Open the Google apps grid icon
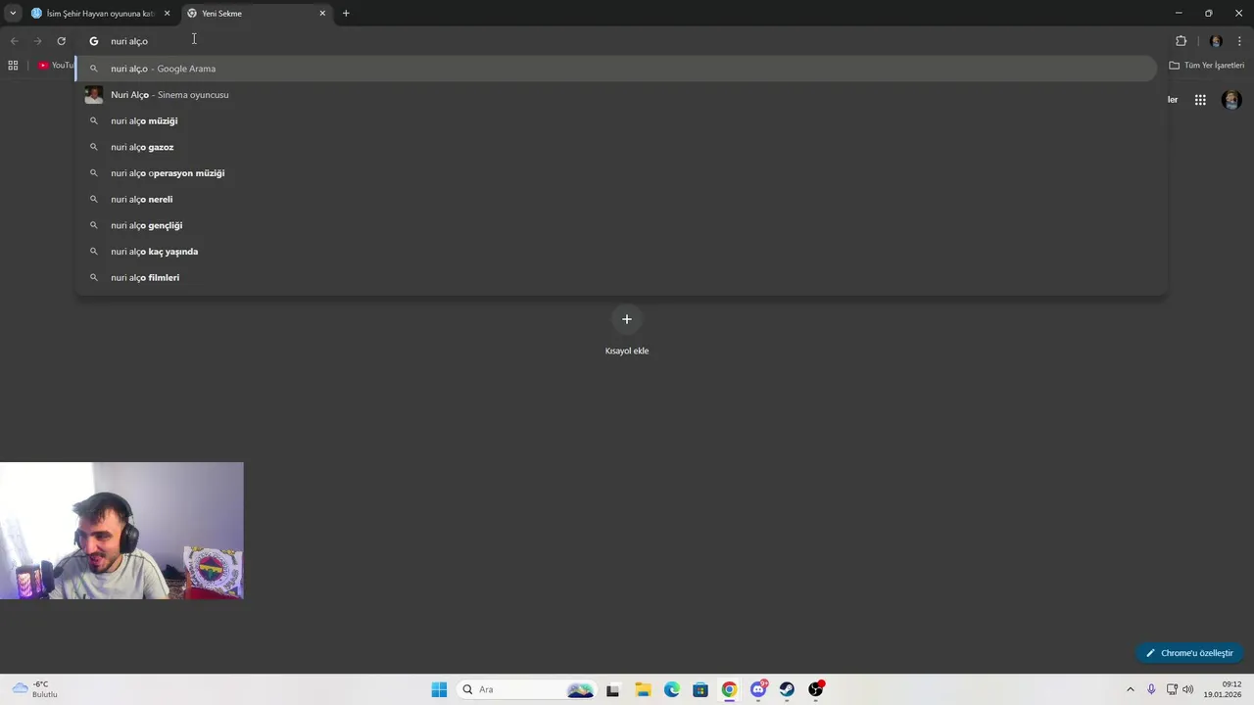The image size is (1254, 705). tap(1200, 100)
